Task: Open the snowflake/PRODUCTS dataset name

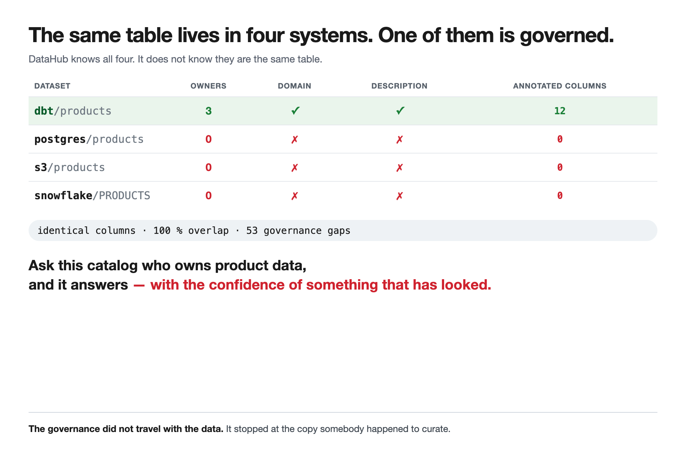Action: 92,196
